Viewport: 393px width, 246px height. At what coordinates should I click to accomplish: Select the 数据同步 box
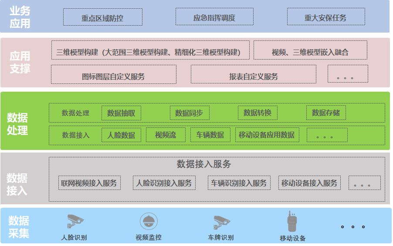tap(190, 113)
